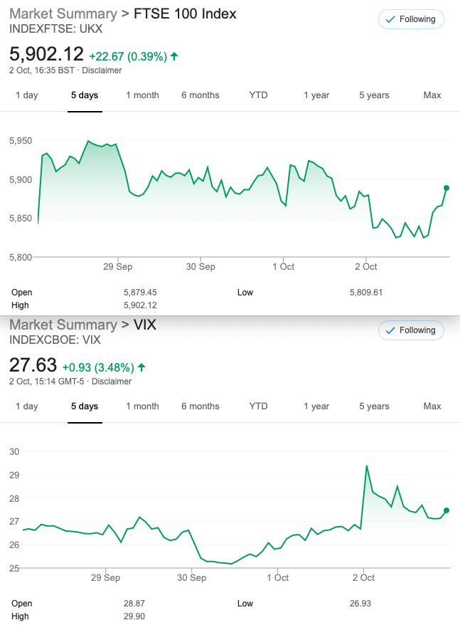460x625 pixels.
Task: Select '5 days' tab in FTSE 100 chart
Action: [x=85, y=95]
